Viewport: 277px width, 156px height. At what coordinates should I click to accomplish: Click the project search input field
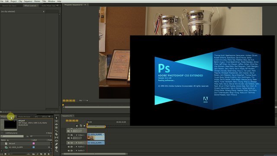(12, 136)
